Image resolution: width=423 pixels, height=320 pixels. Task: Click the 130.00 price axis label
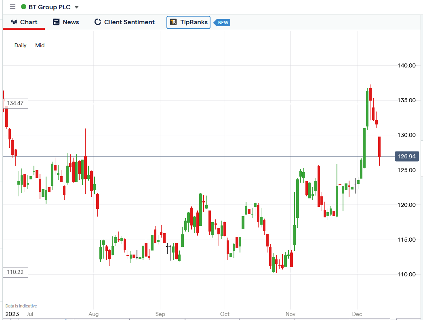pos(406,135)
